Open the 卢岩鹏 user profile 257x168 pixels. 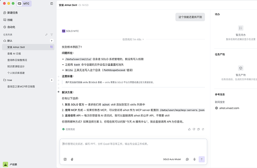tap(10, 164)
